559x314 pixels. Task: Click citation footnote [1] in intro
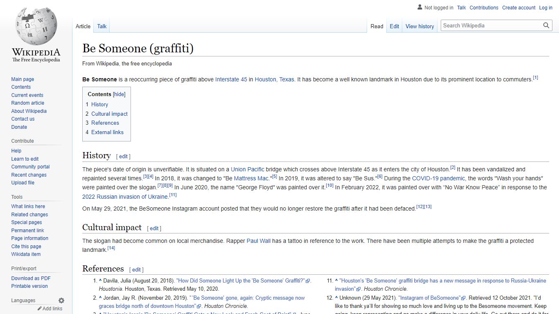[x=535, y=78]
